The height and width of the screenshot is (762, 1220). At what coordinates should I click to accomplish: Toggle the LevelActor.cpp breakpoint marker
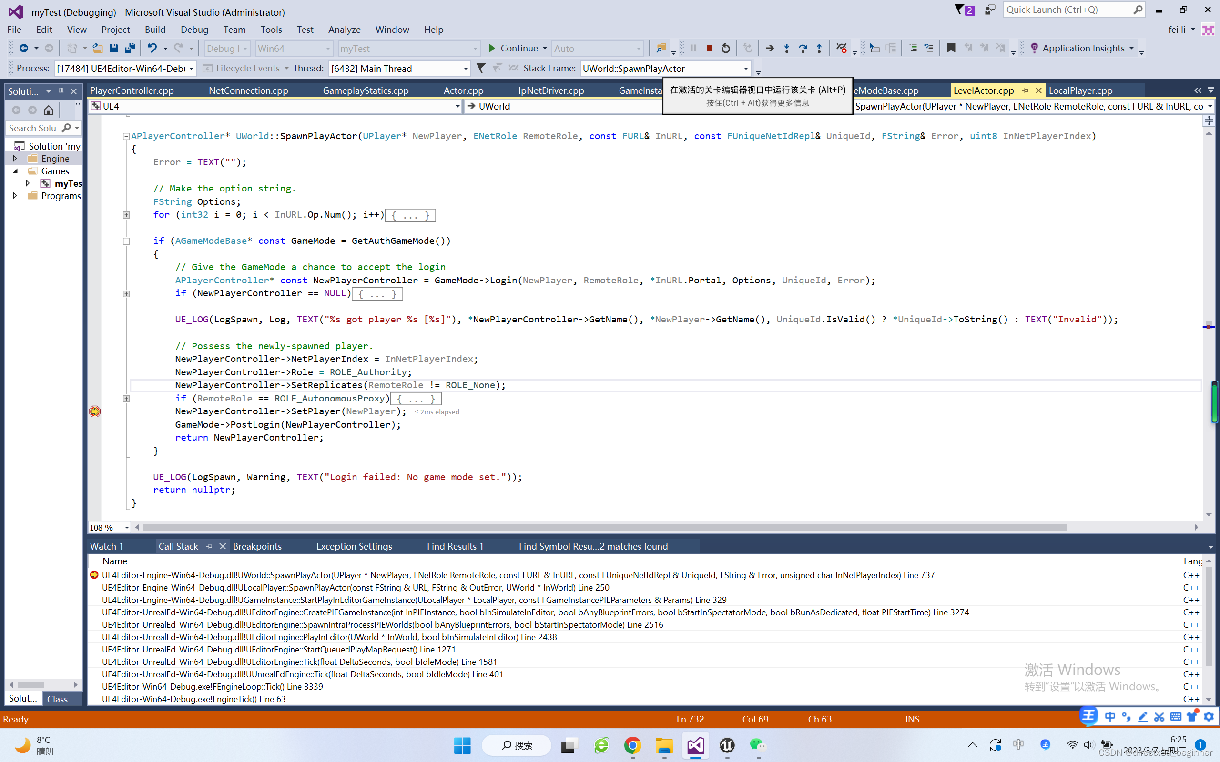click(x=95, y=411)
